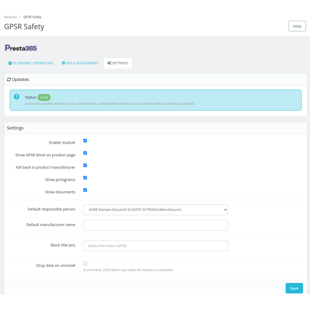Click the Settings panel heading

(15, 128)
